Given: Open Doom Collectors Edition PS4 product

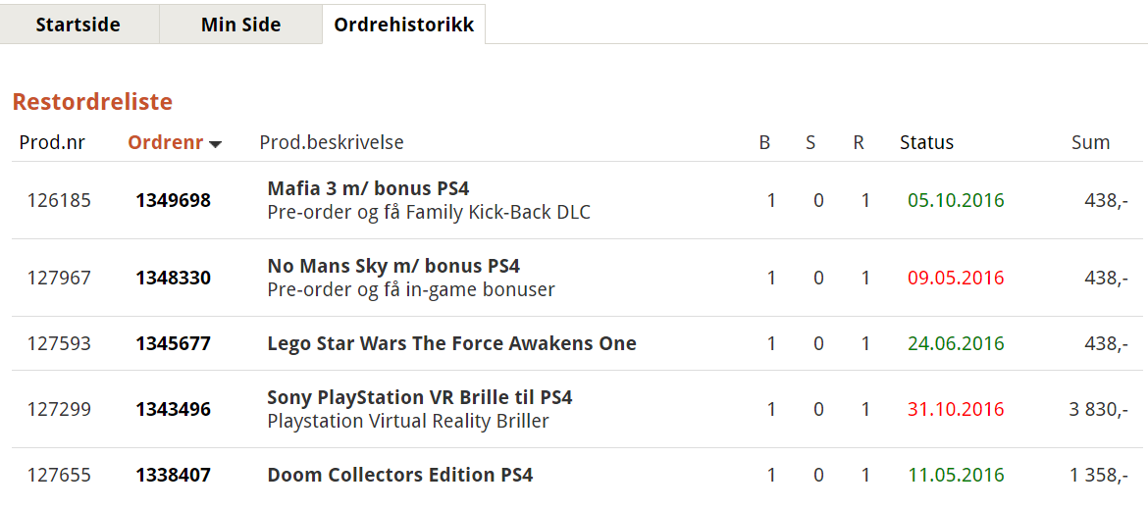Looking at the screenshot, I should [400, 476].
